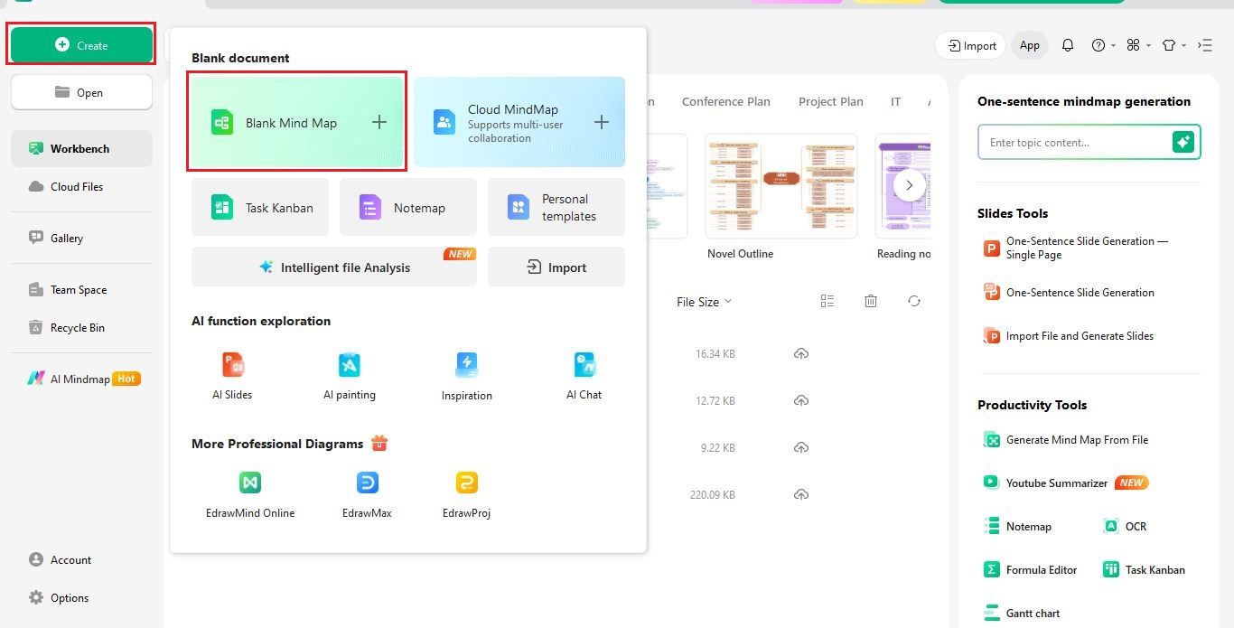Launch EdrawMind Online
Screen dimensions: 1234x628
250,494
